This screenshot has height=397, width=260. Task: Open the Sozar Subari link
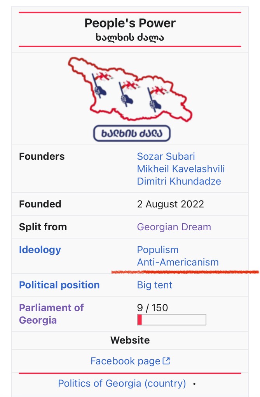coord(166,157)
